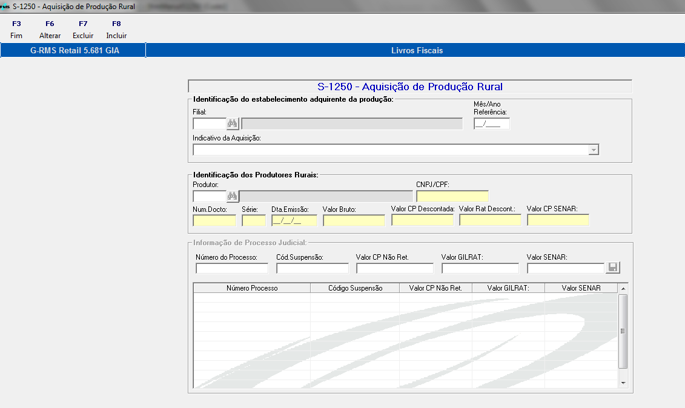The height and width of the screenshot is (408, 685).
Task: Select F6 Alterar to edit the record
Action: (50, 28)
